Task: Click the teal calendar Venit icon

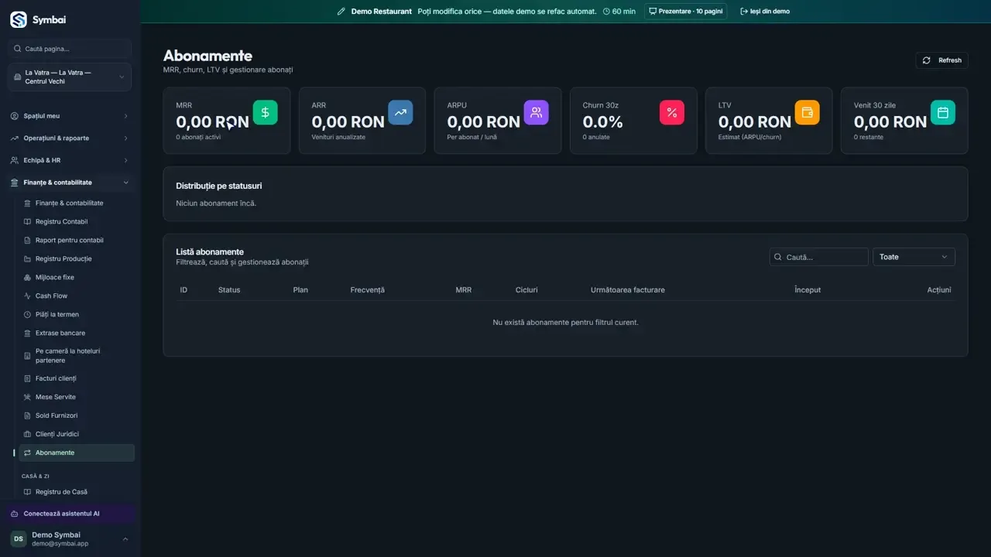Action: tap(942, 112)
